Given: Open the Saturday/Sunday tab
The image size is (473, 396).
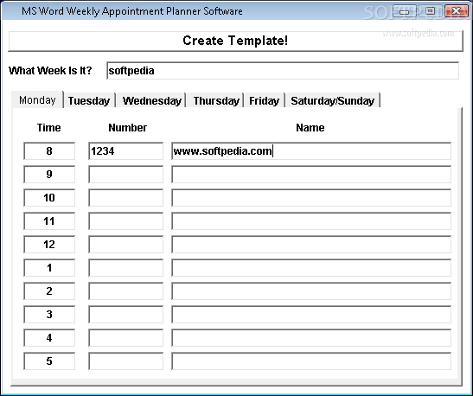Looking at the screenshot, I should click(332, 100).
